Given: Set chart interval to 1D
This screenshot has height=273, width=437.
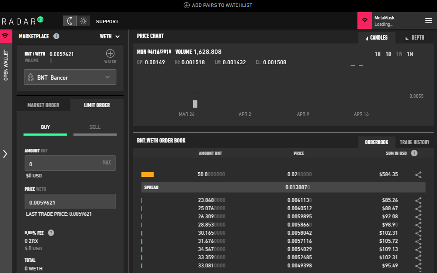Looking at the screenshot, I should point(388,54).
